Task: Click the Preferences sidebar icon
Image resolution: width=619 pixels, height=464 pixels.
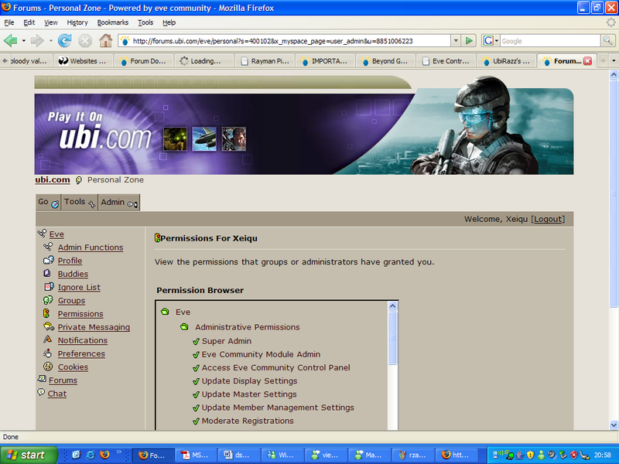Action: (47, 353)
